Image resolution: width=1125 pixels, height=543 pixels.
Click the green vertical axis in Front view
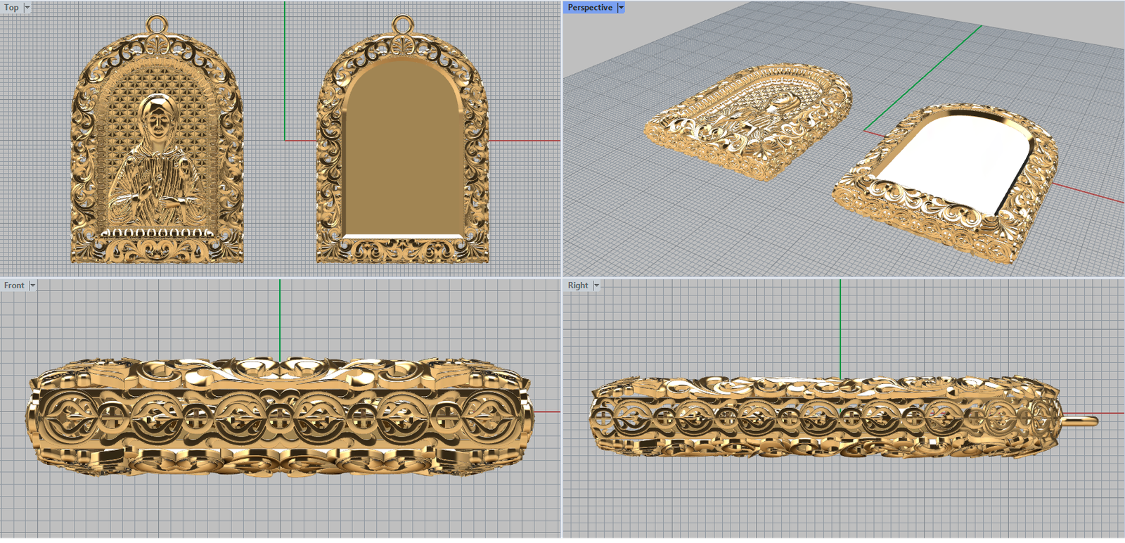point(280,317)
